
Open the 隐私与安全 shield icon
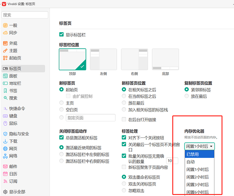(5, 134)
